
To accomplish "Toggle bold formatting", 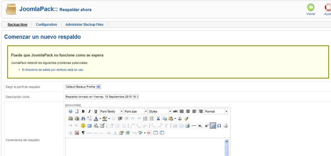I will 83,111.
